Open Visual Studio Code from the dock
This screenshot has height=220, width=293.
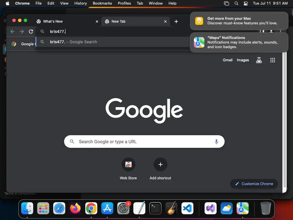point(187,208)
